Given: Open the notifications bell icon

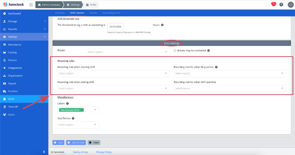Looking at the screenshot, I should tap(274, 4).
